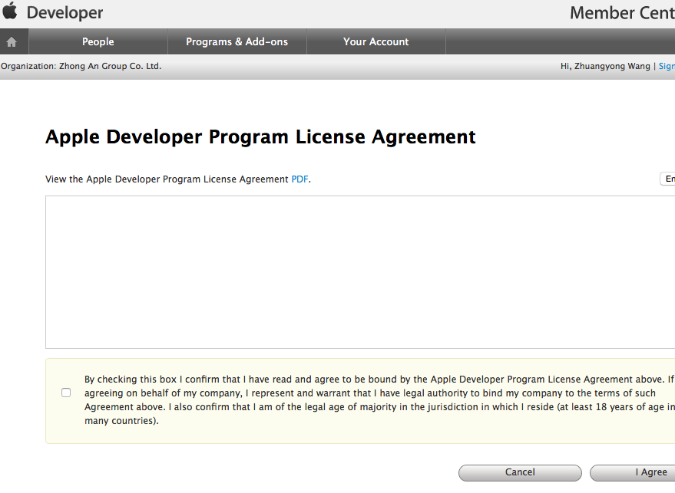Image resolution: width=675 pixels, height=493 pixels.
Task: Click the empty agreement text box
Action: click(x=360, y=272)
